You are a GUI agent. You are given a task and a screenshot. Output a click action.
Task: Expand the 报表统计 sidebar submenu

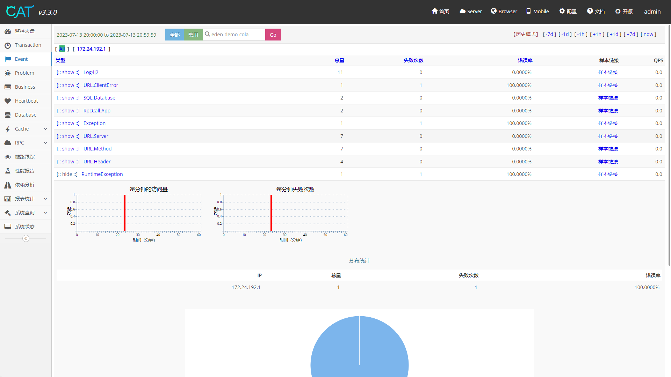coord(45,199)
